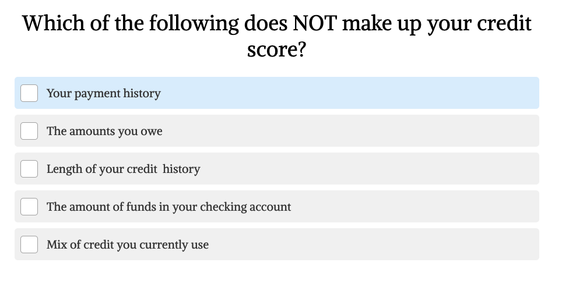The width and height of the screenshot is (562, 294).
Task: Pick the 'Length of your credit history' text
Action: (x=123, y=169)
